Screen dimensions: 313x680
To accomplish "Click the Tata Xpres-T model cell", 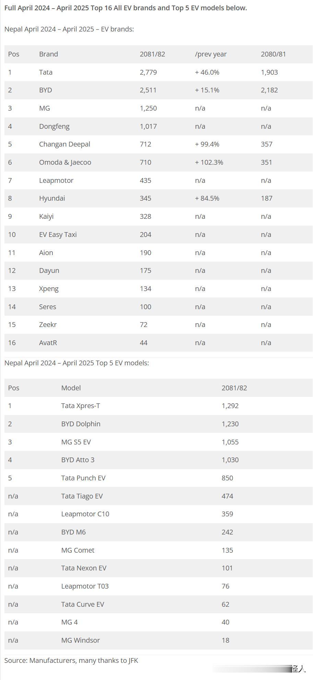I will click(81, 406).
